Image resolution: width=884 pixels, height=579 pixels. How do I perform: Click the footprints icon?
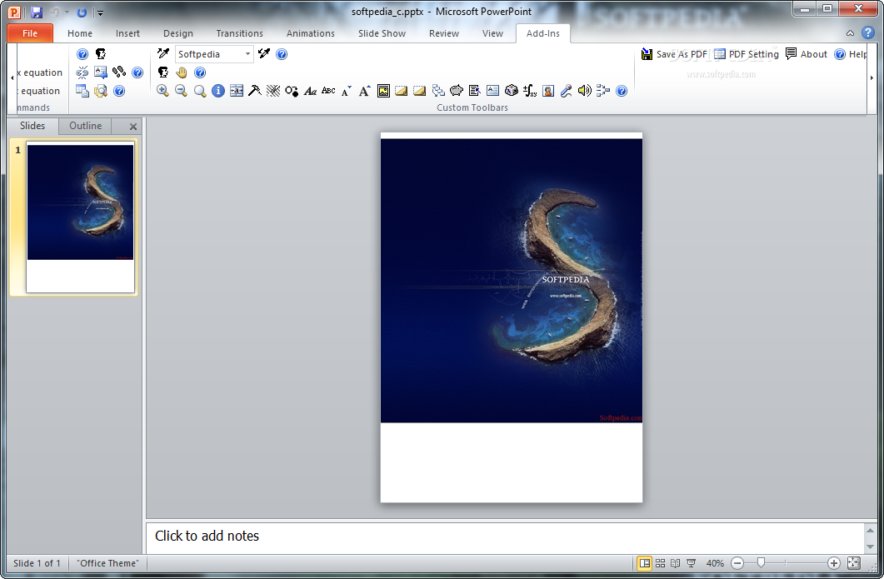tap(119, 72)
